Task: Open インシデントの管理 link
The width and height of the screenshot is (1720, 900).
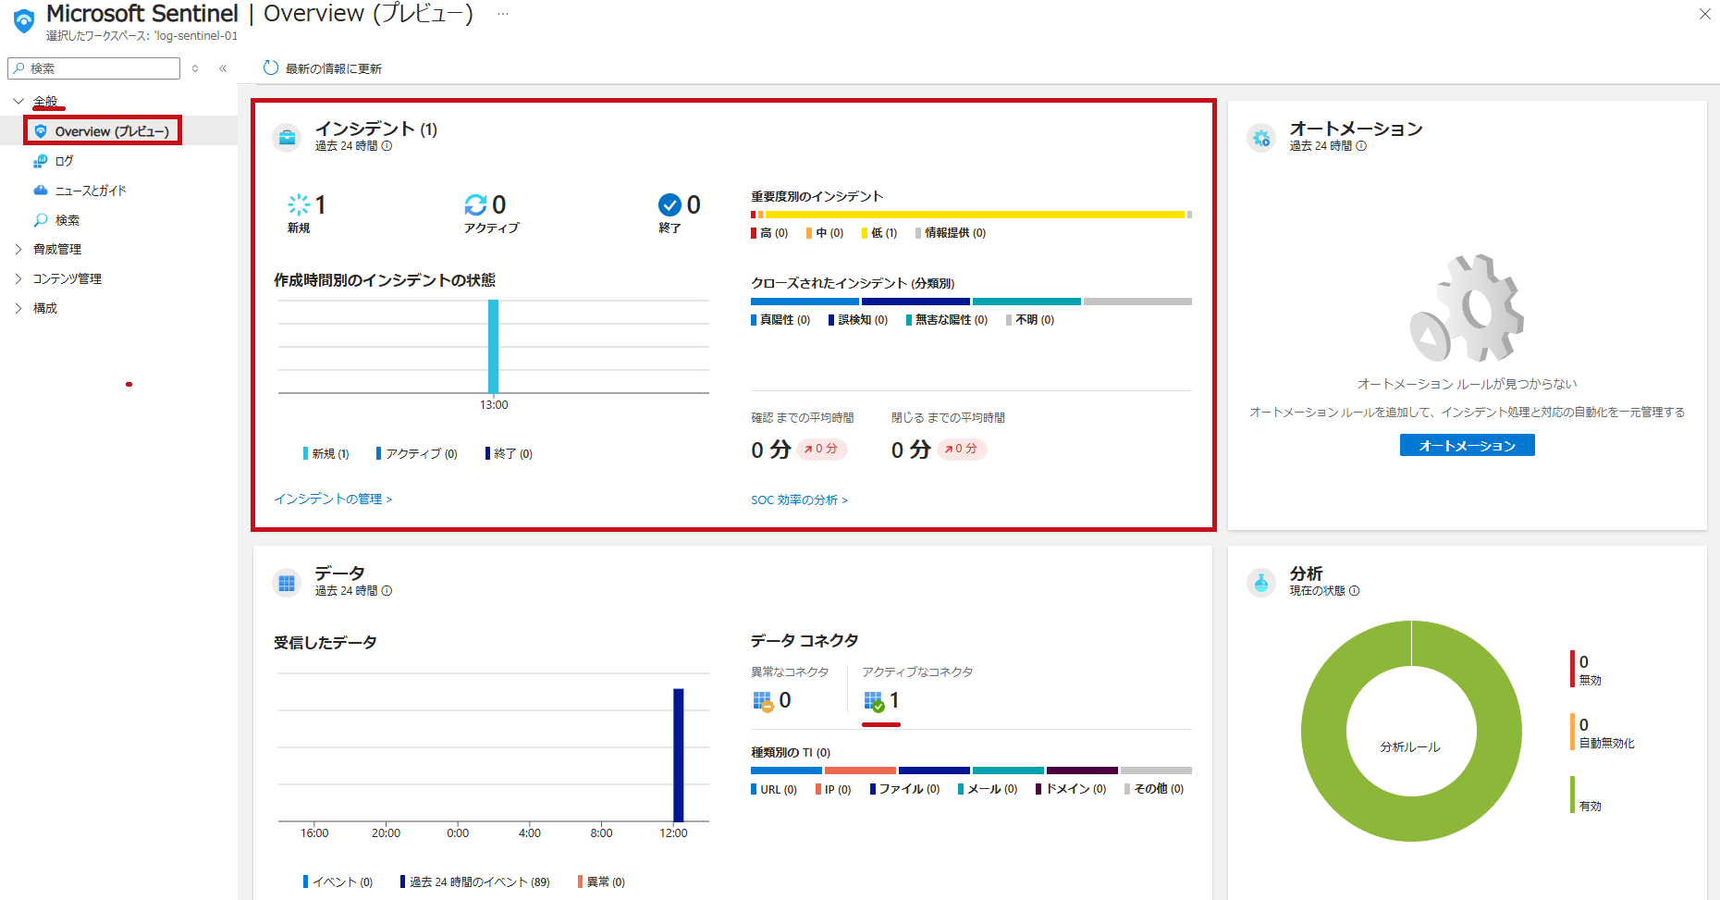Action: click(x=333, y=499)
